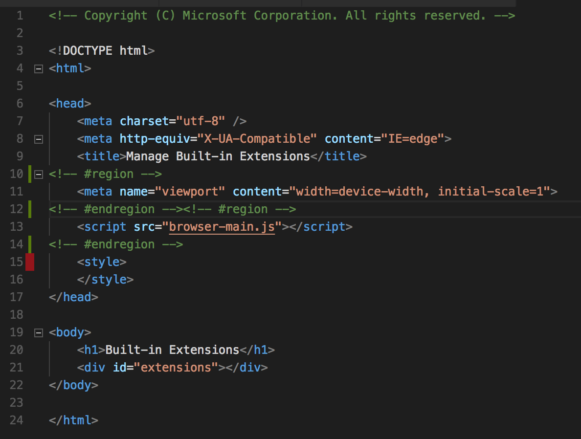Collapse the fold marker beside line 8
581x439 pixels.
[39, 139]
